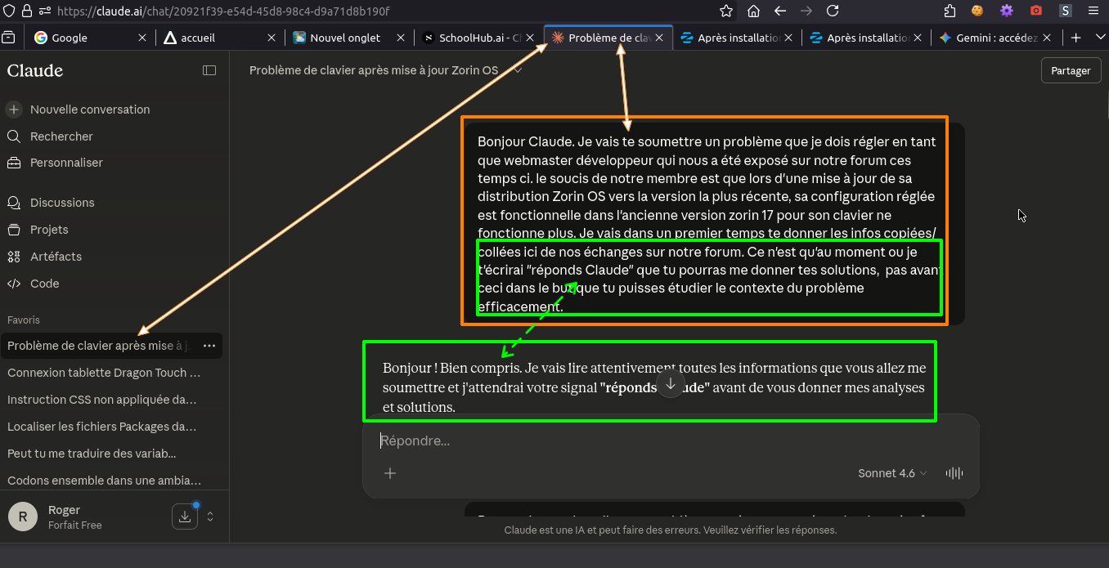Click the voice mode waveform icon
This screenshot has height=568, width=1109.
tap(954, 473)
